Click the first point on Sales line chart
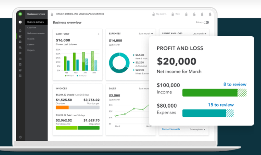 click(116, 116)
